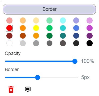Pick the light gray swatch
This screenshot has width=99, height=96.
pos(23,43)
